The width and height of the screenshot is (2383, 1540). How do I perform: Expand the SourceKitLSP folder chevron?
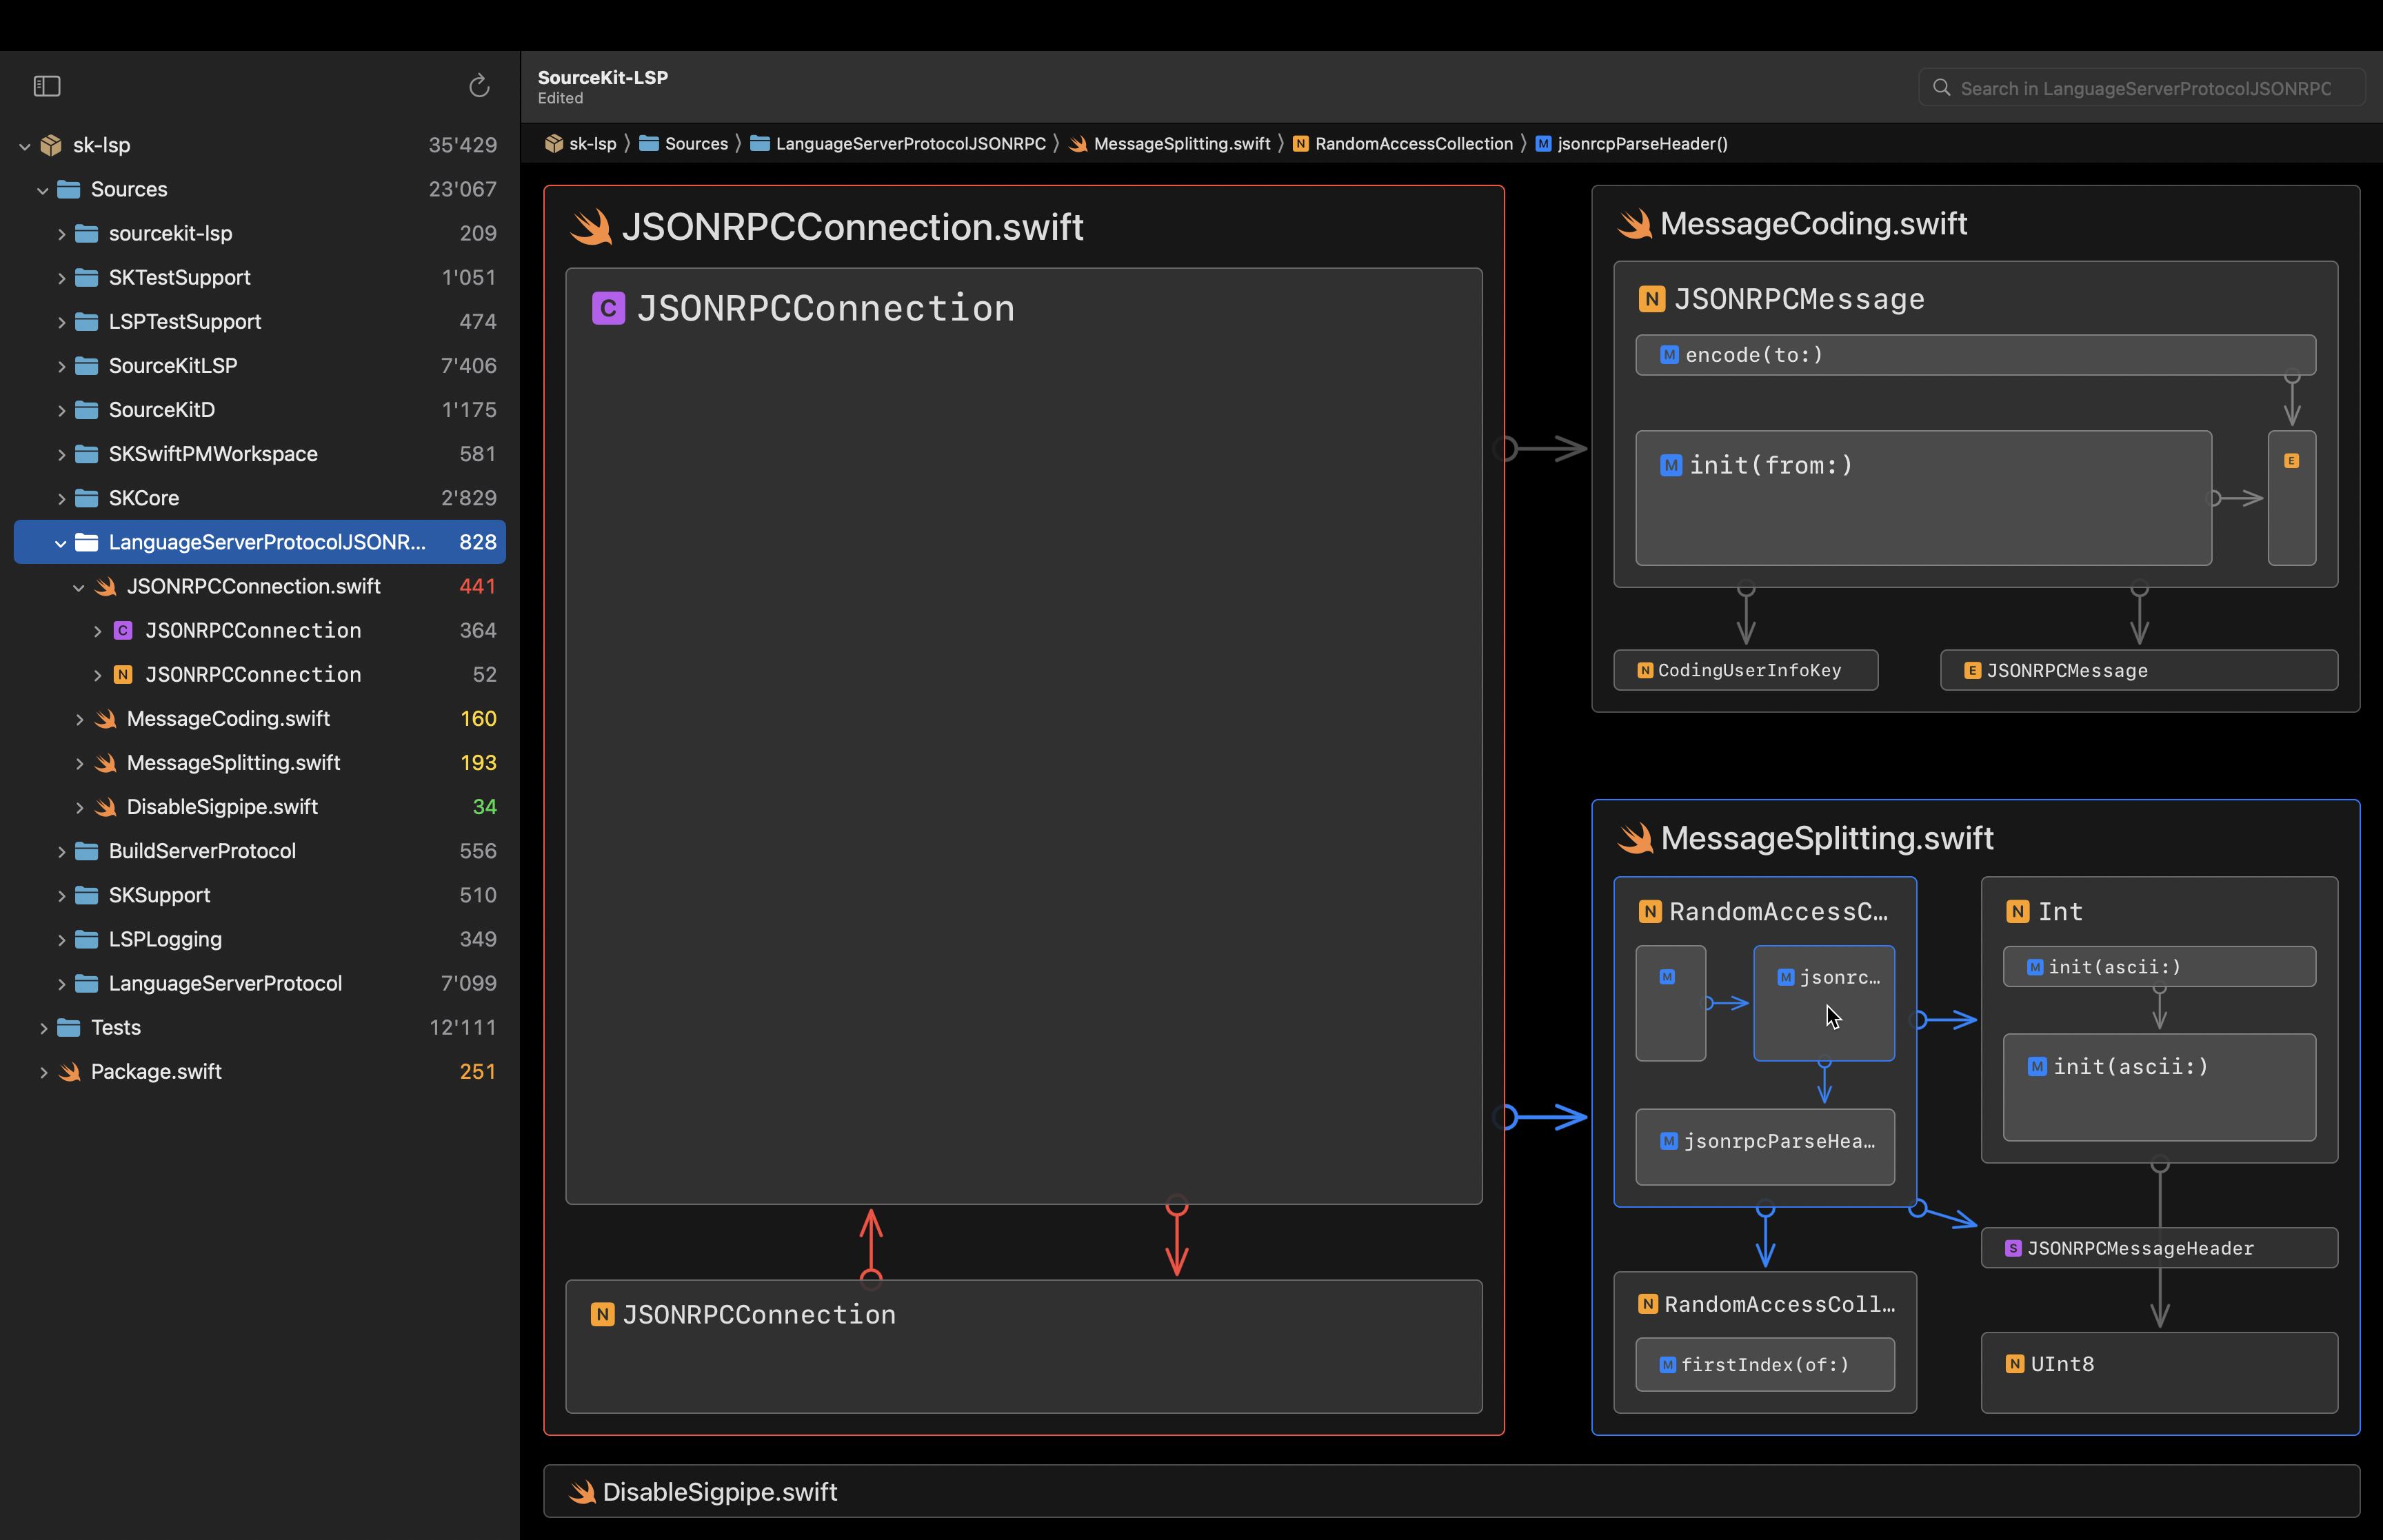(x=61, y=366)
